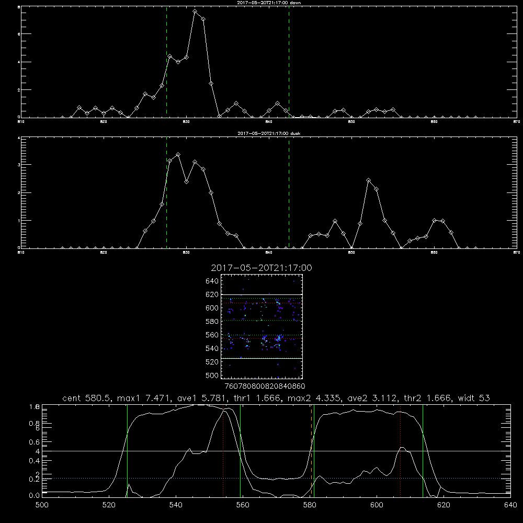The width and height of the screenshot is (523, 523).
Task: Click the timestamp title above the heatmap
Action: (x=261, y=268)
